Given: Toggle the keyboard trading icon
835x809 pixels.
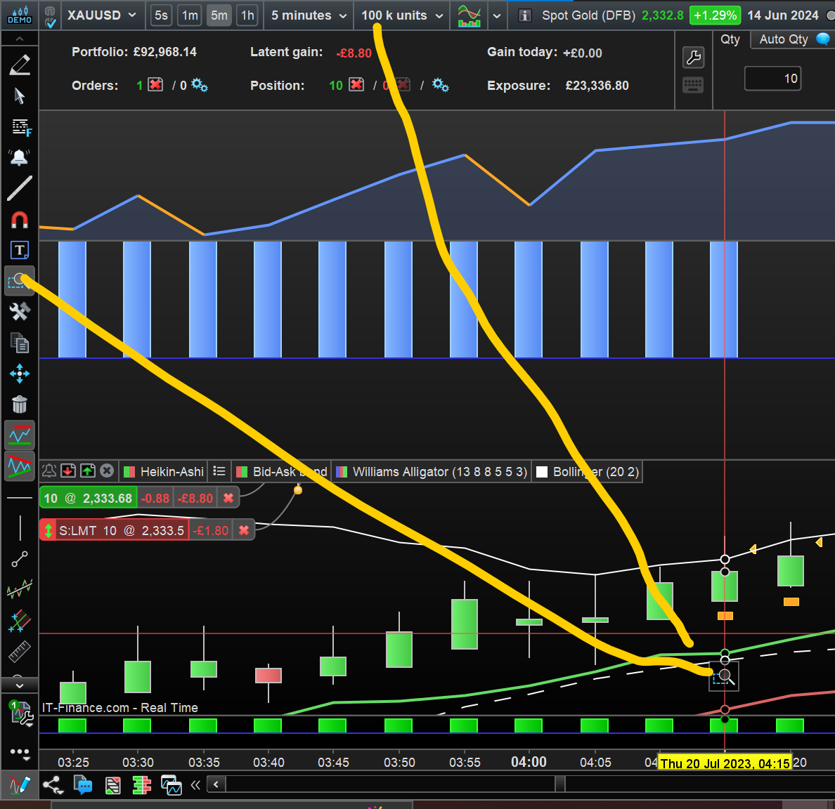Looking at the screenshot, I should point(693,85).
